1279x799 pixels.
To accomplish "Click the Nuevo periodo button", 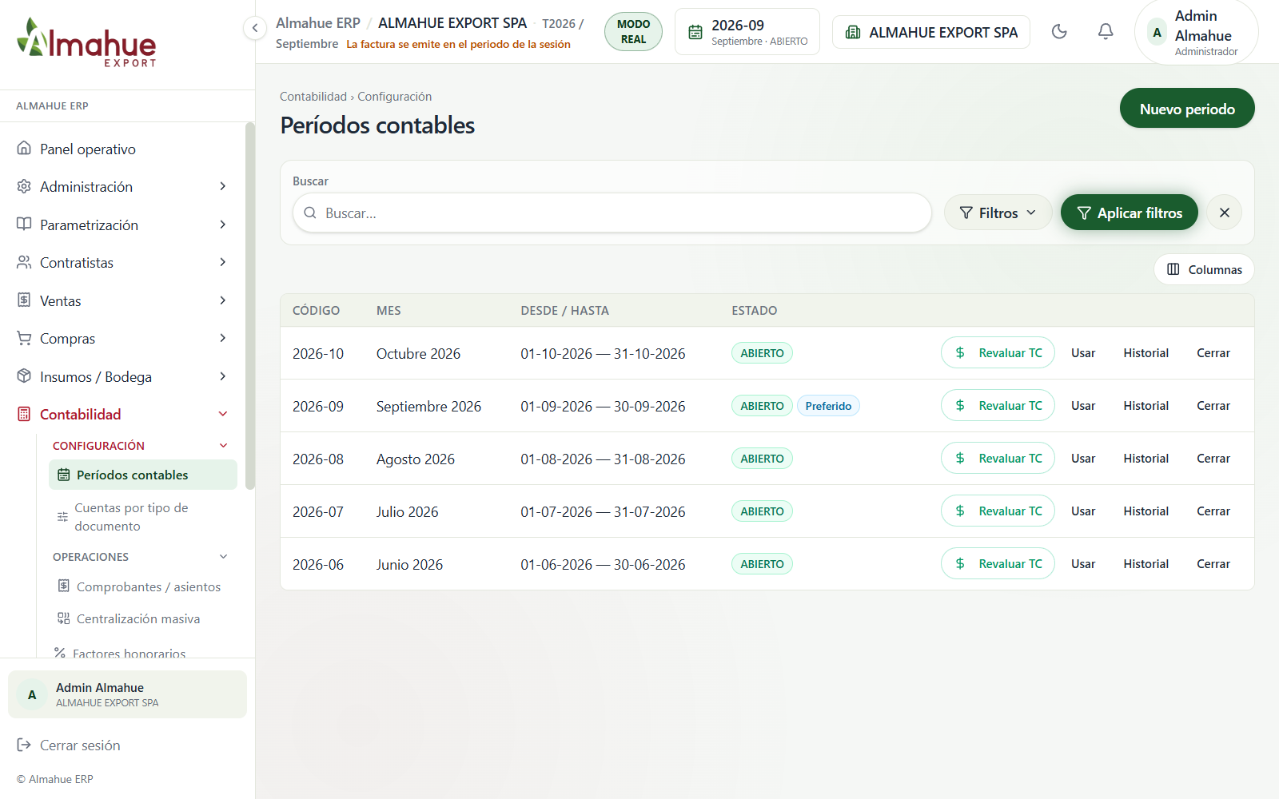I will click(1187, 108).
